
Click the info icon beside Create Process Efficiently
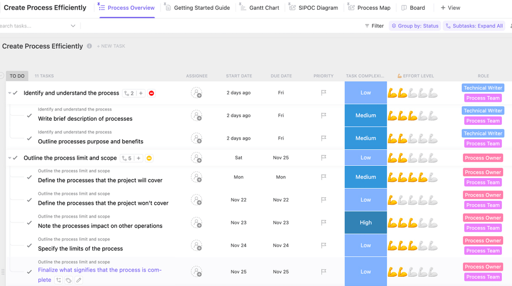(89, 46)
